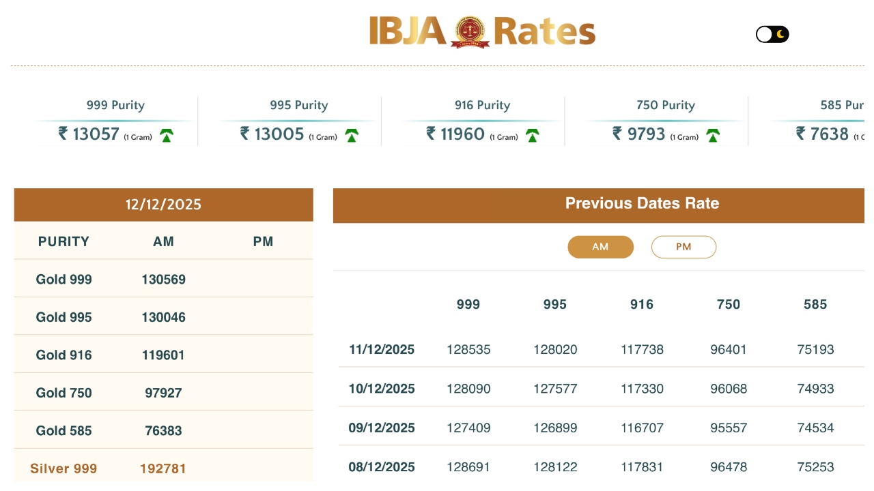Click the Previous Dates Rate header
The width and height of the screenshot is (874, 491).
point(642,203)
